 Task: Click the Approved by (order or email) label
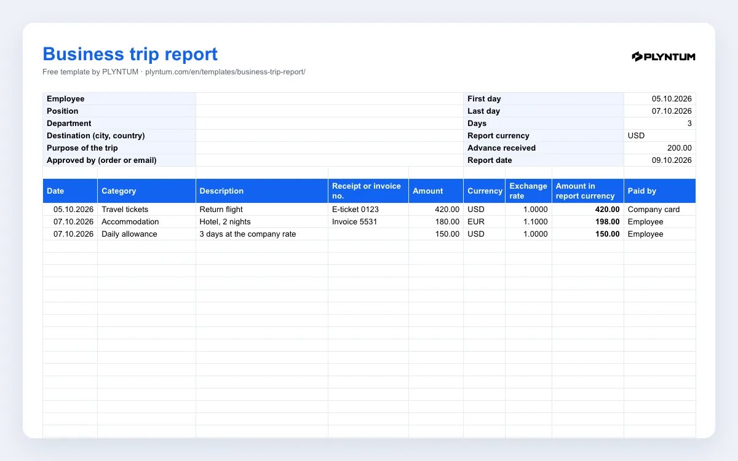tap(101, 160)
